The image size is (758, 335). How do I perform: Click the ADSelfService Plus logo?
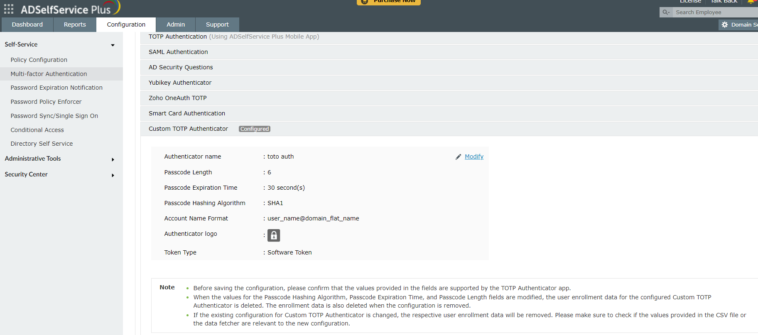(x=70, y=8)
